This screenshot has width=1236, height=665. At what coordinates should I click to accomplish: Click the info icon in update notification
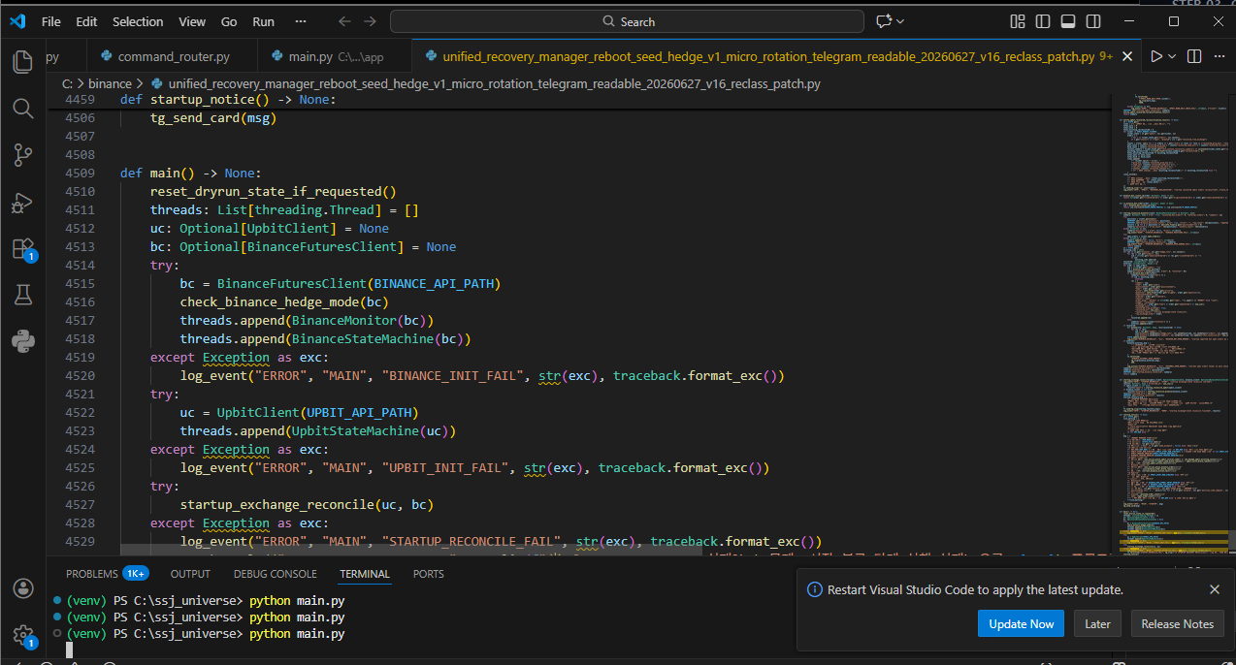815,589
